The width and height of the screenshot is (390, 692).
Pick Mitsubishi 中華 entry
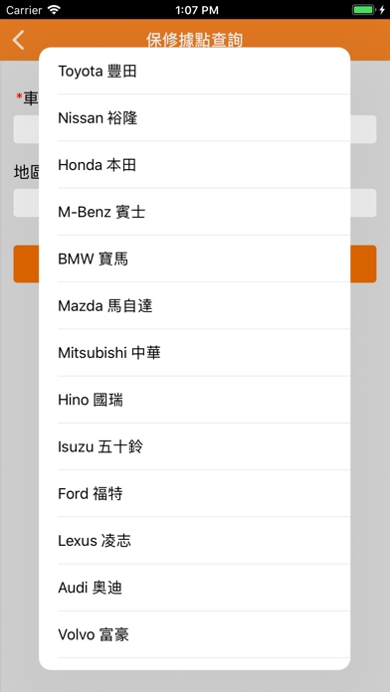coord(194,353)
